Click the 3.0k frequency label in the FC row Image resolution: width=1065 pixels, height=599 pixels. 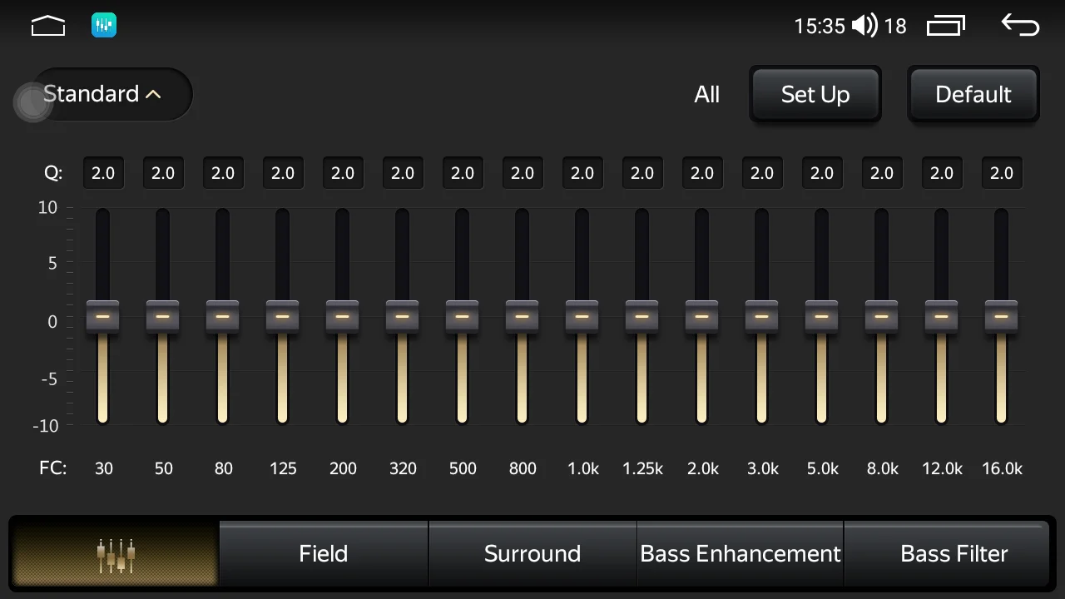763,468
